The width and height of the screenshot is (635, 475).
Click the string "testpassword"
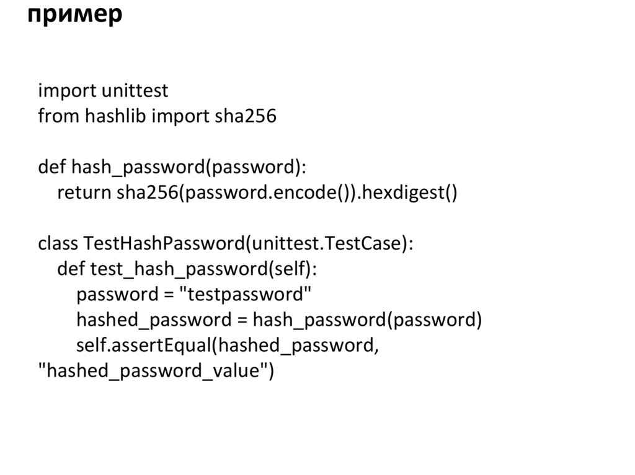coord(244,295)
